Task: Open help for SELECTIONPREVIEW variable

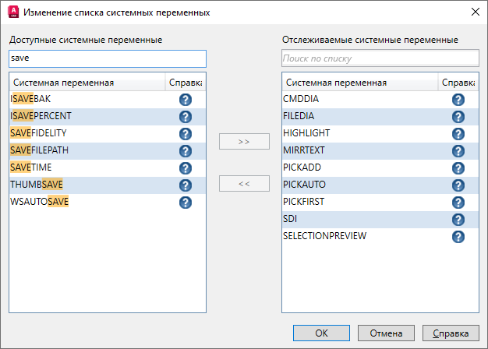Action: 458,237
